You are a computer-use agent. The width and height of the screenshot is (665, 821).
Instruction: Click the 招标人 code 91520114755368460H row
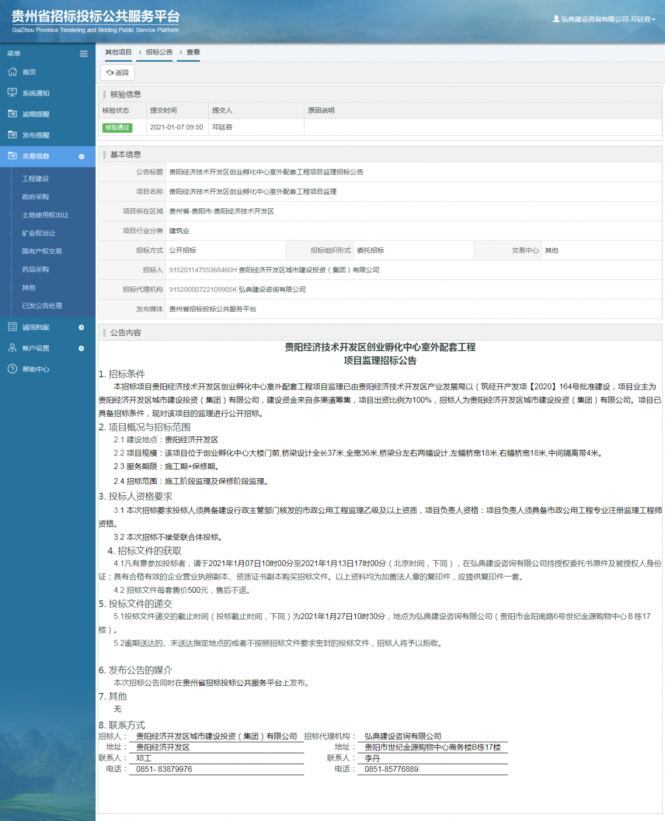(274, 270)
